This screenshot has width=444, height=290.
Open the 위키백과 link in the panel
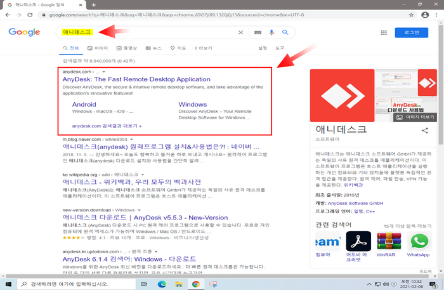353,185
